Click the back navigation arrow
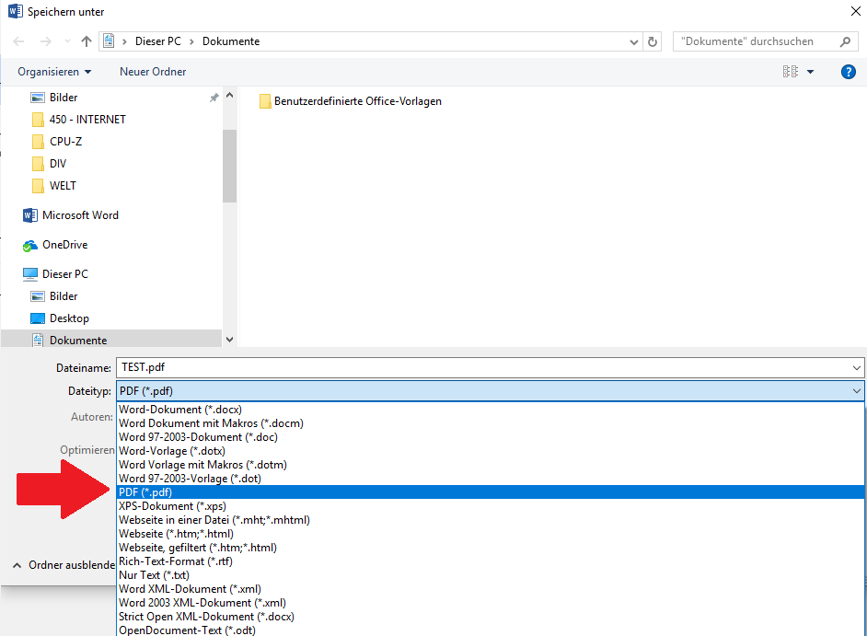This screenshot has width=867, height=636. [x=18, y=41]
